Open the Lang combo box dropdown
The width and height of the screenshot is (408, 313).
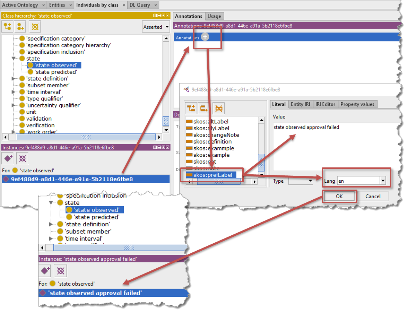point(383,181)
